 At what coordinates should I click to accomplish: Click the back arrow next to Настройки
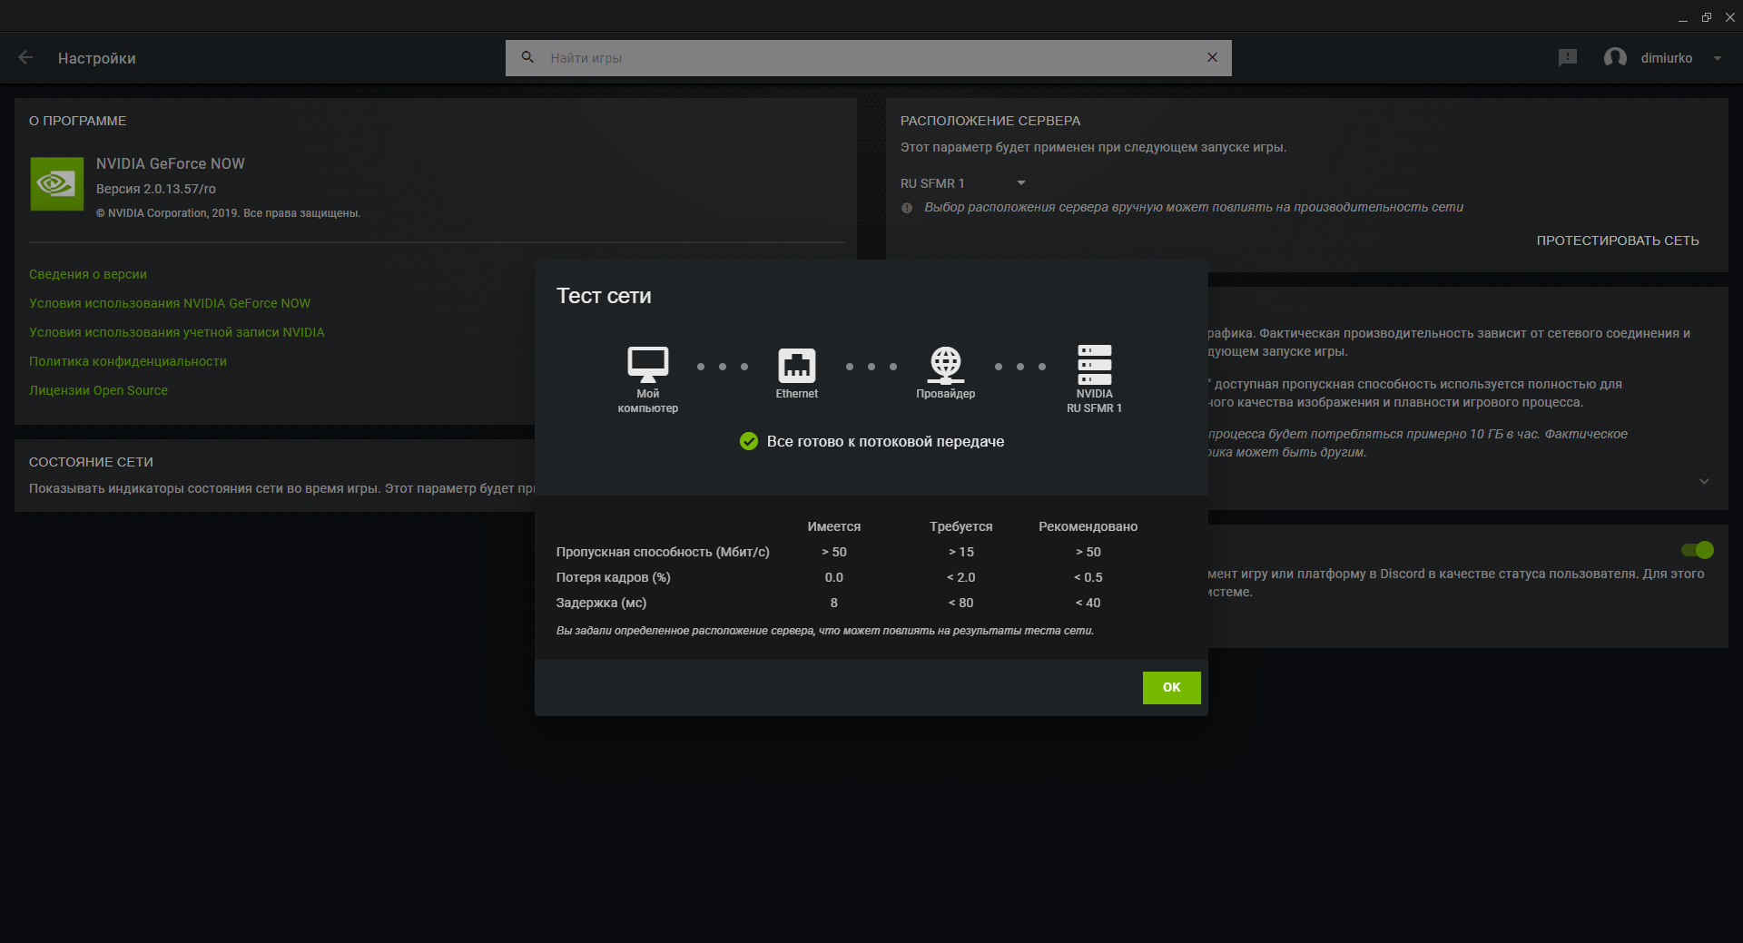coord(25,57)
